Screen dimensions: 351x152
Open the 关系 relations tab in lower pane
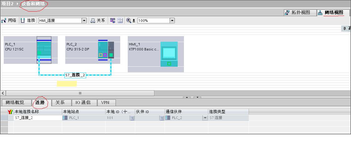click(x=61, y=103)
